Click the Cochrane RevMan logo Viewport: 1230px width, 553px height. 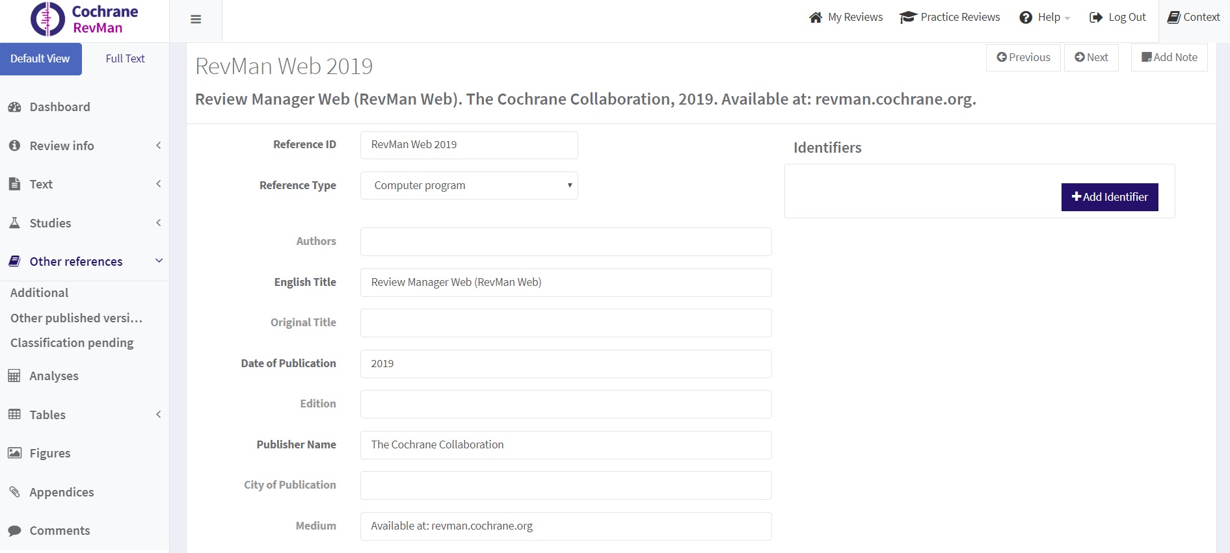[85, 19]
